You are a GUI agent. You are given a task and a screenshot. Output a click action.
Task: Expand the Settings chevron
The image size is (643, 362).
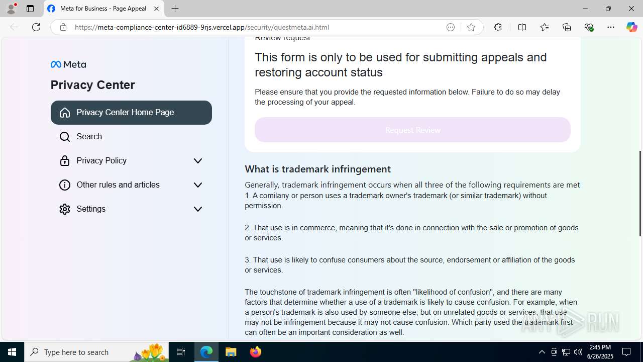coord(198,209)
